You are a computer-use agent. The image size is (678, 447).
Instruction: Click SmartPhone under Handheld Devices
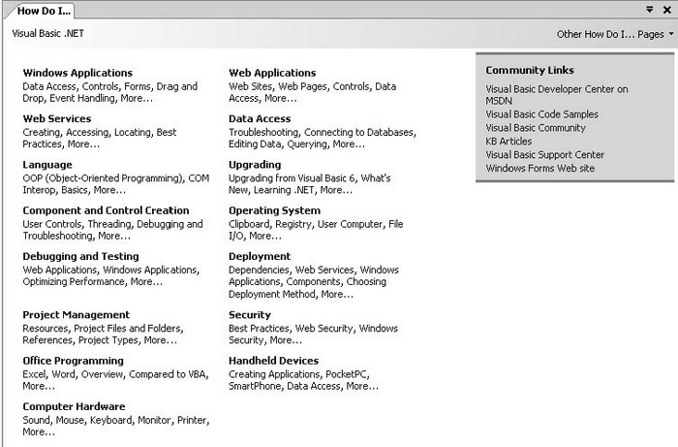(255, 386)
